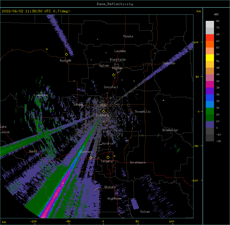This screenshot has width=230, height=225.
Task: Select the magenta 39-42 dBZ legend swatch
Action: pyautogui.click(x=210, y=84)
